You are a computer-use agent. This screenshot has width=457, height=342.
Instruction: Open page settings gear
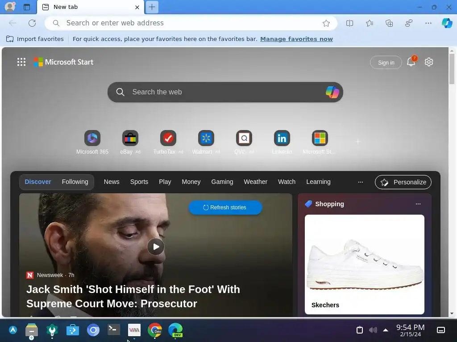click(x=429, y=62)
